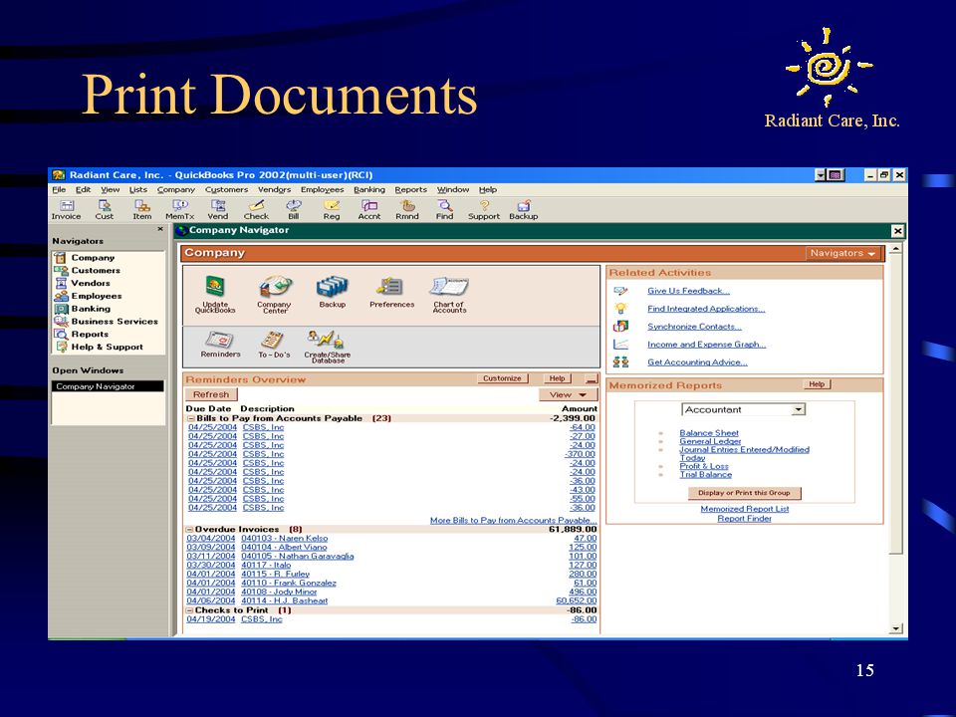
Task: Click Display or Print this Group button
Action: point(744,493)
